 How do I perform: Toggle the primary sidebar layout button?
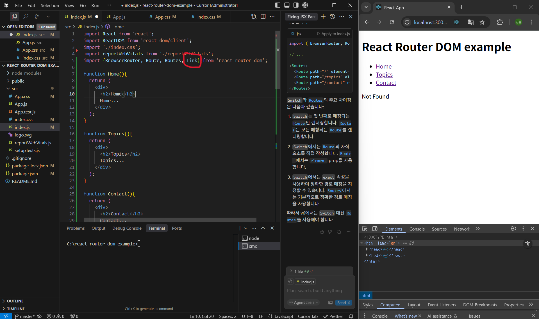coord(278,5)
